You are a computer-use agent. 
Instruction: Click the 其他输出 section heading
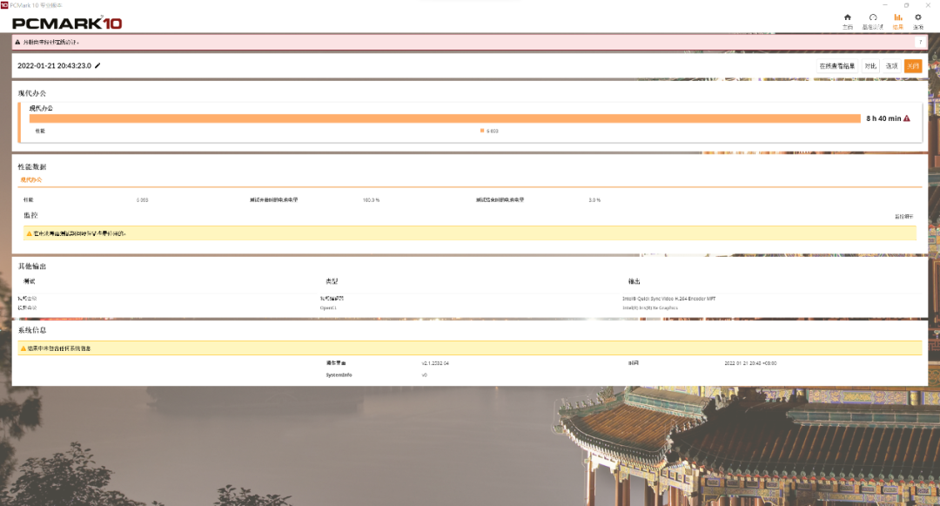pos(32,266)
